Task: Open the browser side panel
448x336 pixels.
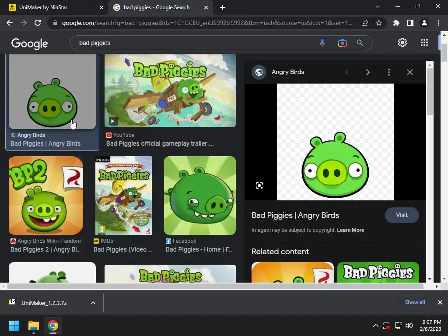Action: pyautogui.click(x=410, y=23)
